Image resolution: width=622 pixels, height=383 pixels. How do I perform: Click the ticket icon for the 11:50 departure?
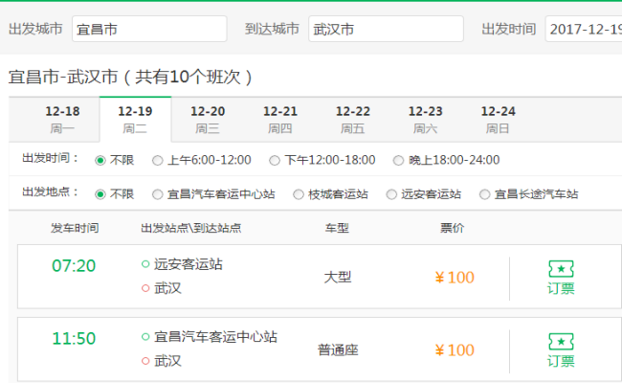click(x=561, y=341)
